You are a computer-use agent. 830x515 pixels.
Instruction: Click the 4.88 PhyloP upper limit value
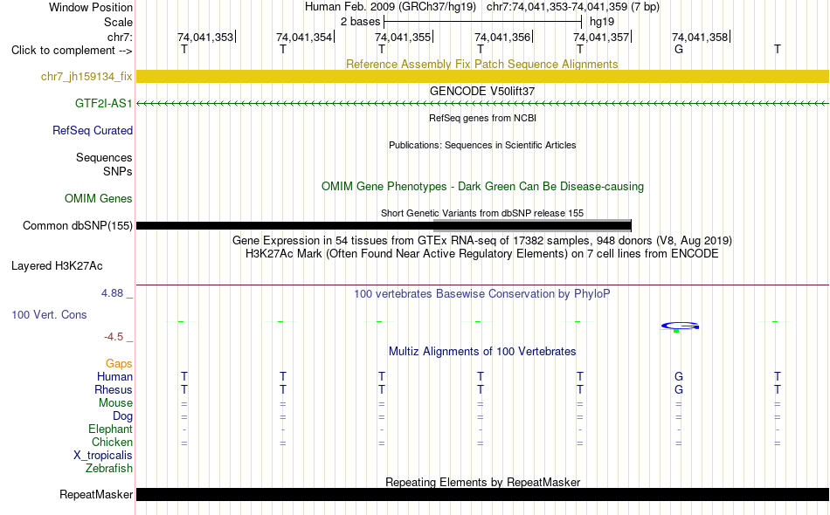click(x=112, y=293)
